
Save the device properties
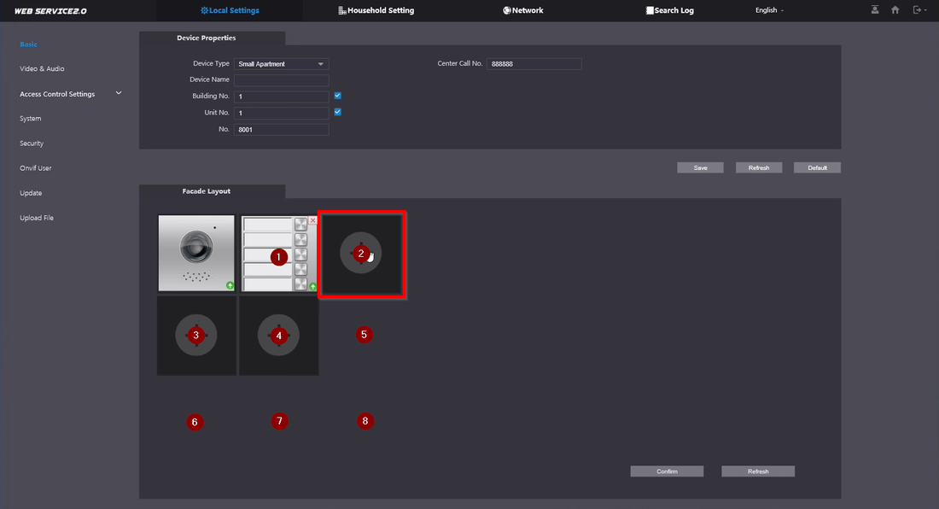click(700, 167)
